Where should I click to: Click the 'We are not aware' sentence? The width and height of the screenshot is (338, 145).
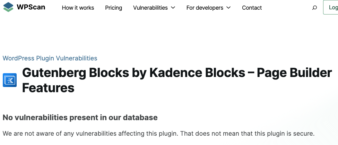(90, 134)
